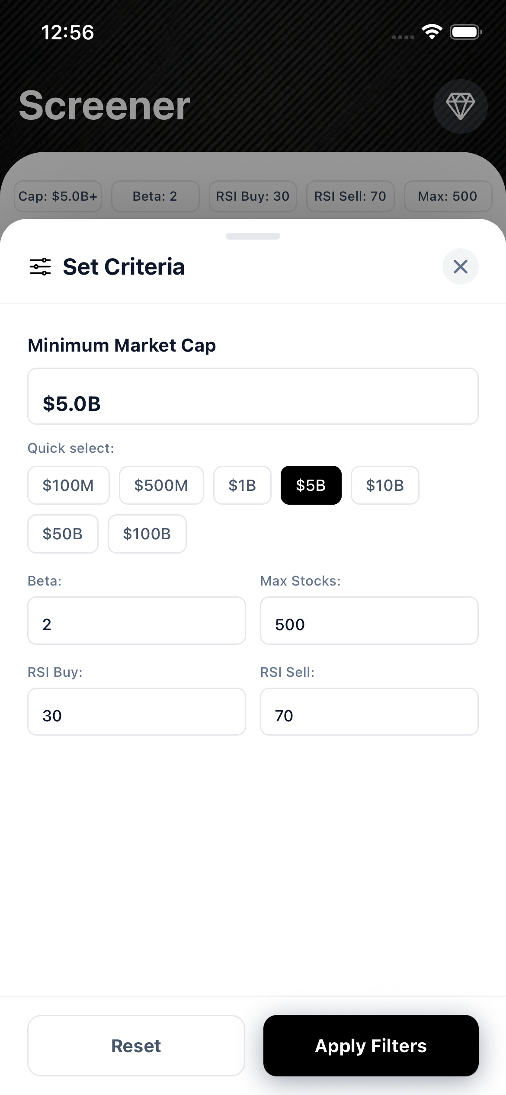Select the $100B market cap preset
Screen dimensions: 506x1095
click(147, 534)
